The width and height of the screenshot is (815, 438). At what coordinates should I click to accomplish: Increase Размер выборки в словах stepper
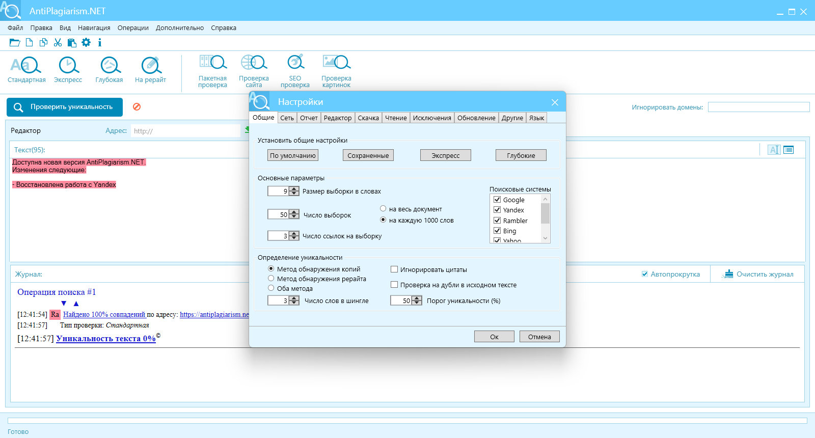click(x=294, y=189)
